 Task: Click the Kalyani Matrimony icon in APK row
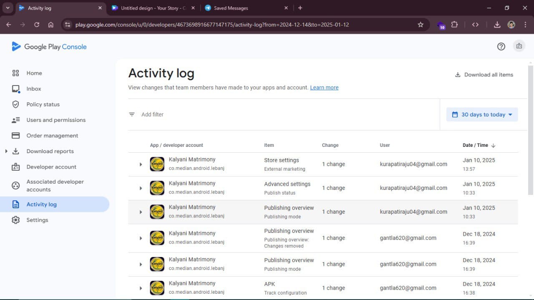[x=157, y=288]
